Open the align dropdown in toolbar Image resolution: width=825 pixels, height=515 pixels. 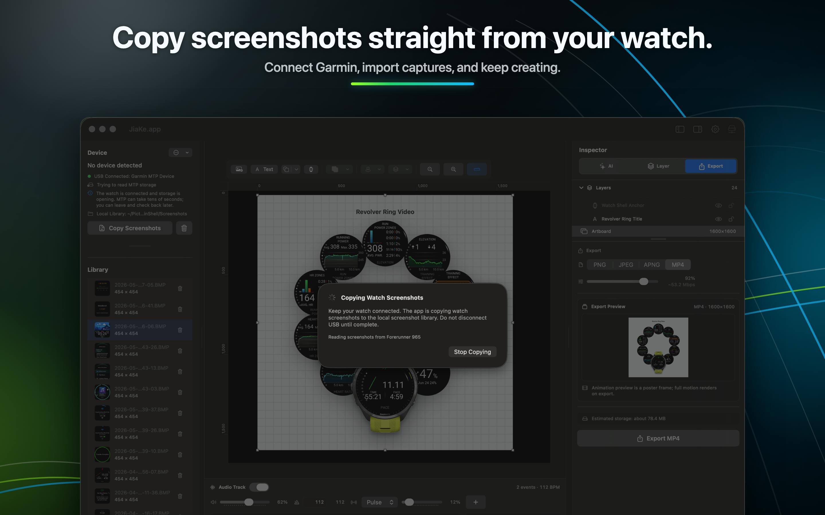(373, 169)
